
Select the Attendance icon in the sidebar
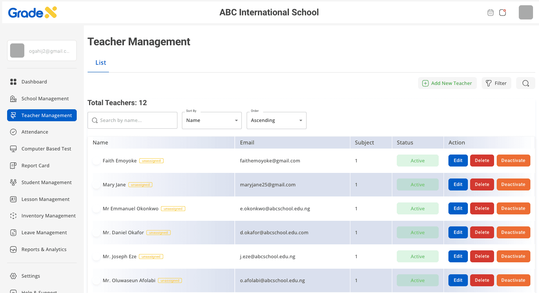click(14, 132)
